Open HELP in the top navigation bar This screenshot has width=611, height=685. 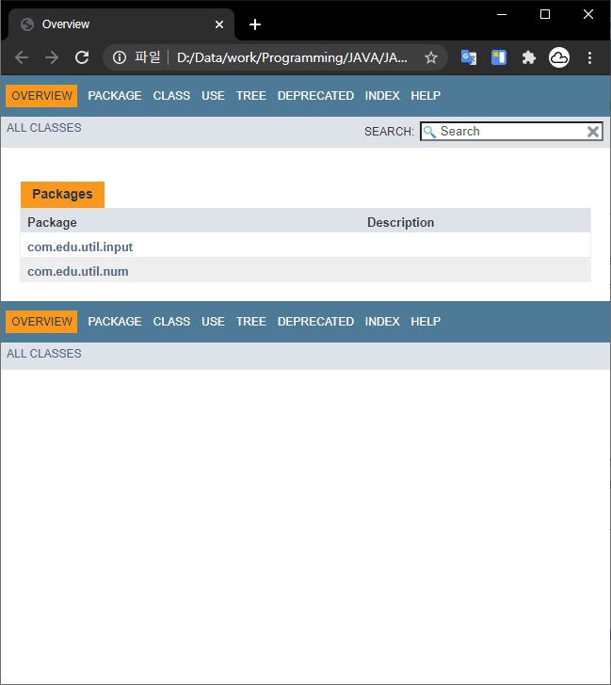pos(426,96)
